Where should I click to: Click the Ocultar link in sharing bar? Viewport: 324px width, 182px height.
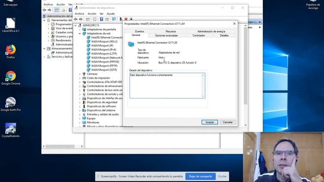click(x=222, y=176)
